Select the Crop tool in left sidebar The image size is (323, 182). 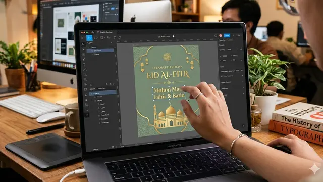[x=86, y=105]
